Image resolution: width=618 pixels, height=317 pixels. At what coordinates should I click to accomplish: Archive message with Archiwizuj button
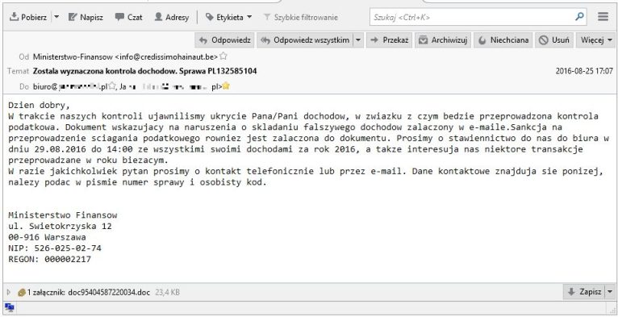point(443,40)
